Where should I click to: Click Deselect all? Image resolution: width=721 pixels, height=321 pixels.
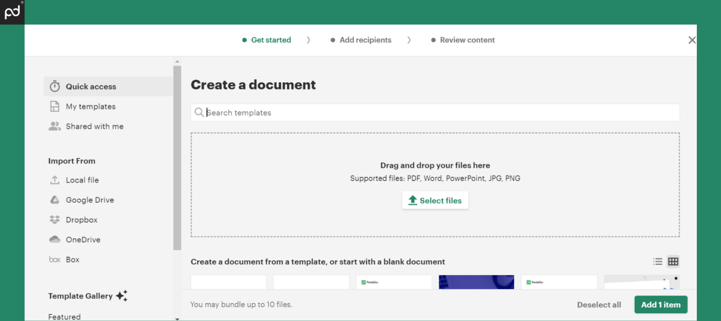pyautogui.click(x=599, y=305)
